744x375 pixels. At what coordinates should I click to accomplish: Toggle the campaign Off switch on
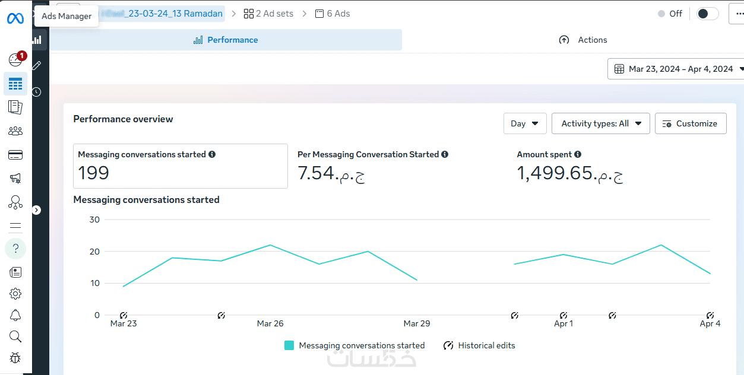(707, 14)
